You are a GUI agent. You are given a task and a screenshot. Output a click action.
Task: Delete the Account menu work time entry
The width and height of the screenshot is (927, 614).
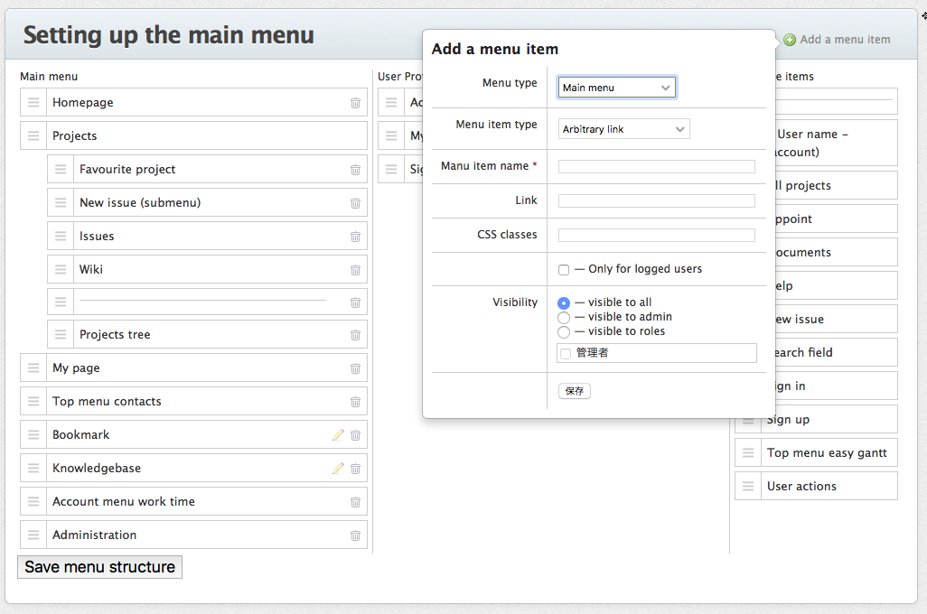pyautogui.click(x=355, y=500)
